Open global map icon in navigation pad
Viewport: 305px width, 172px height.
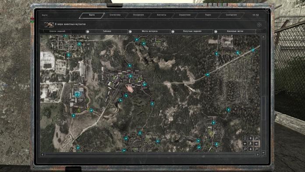245,138
